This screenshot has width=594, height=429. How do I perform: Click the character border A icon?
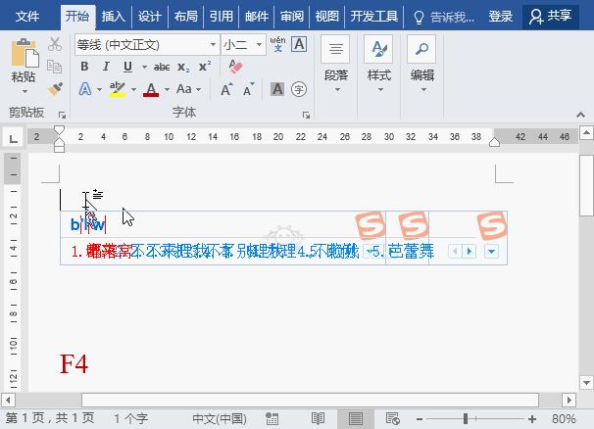pos(299,44)
